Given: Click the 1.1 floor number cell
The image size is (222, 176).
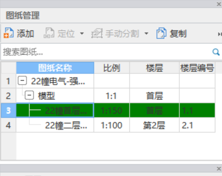Looking at the screenshot, I should (x=197, y=111).
